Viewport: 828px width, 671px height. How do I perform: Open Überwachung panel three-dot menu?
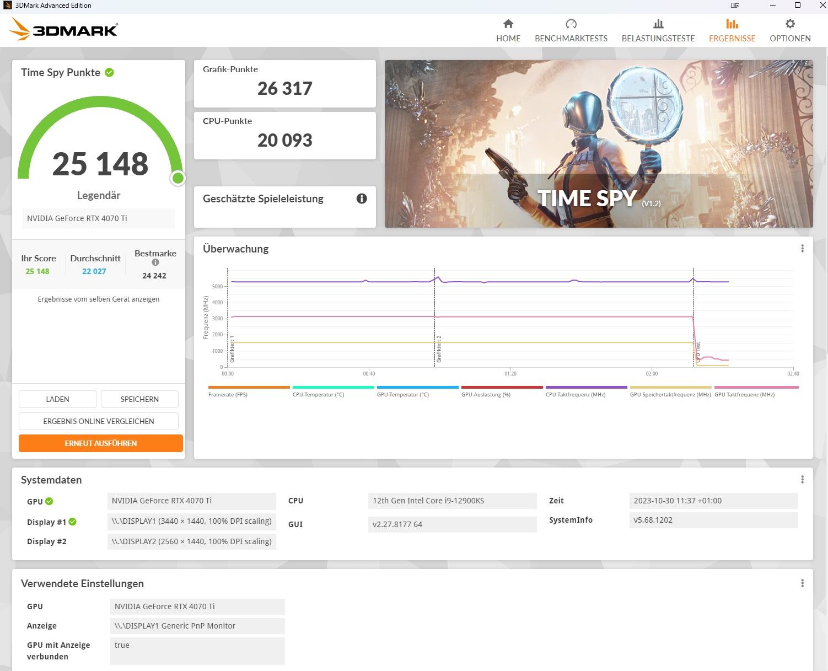pos(802,249)
